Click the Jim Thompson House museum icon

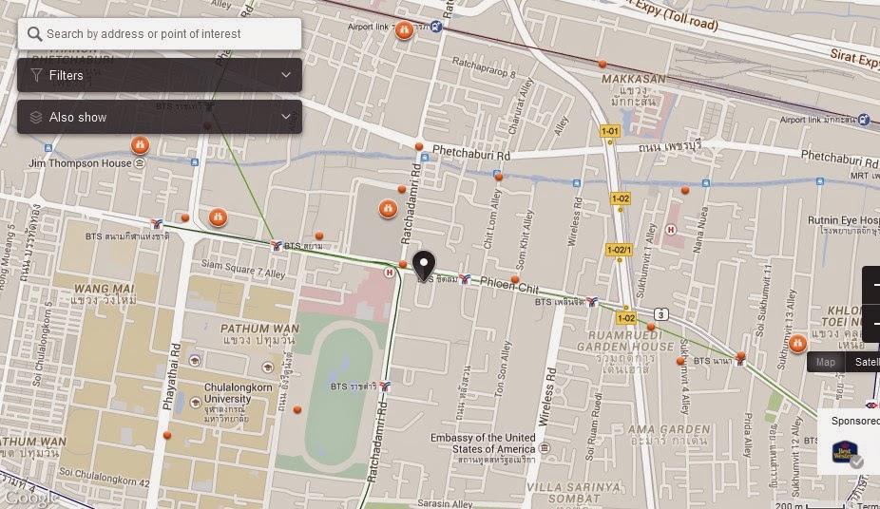[140, 163]
